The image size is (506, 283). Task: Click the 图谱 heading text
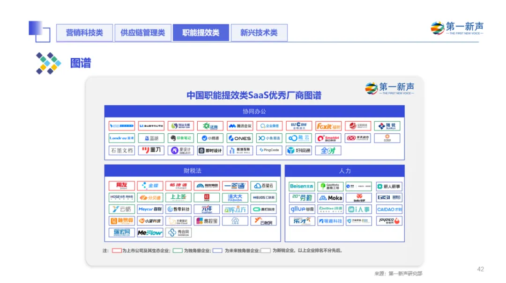click(x=81, y=63)
